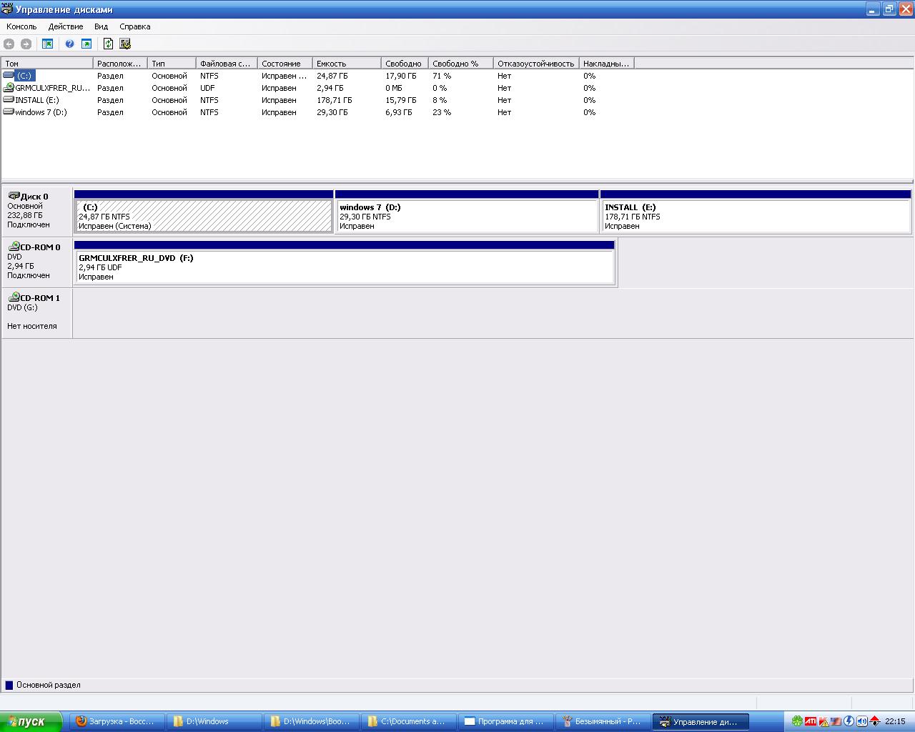This screenshot has height=732, width=915.
Task: Click the 8 % free percentage cell
Action: [x=440, y=100]
